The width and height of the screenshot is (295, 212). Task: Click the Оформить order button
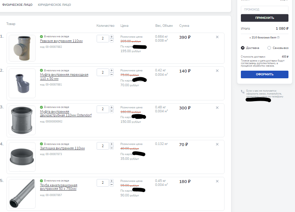point(264,74)
